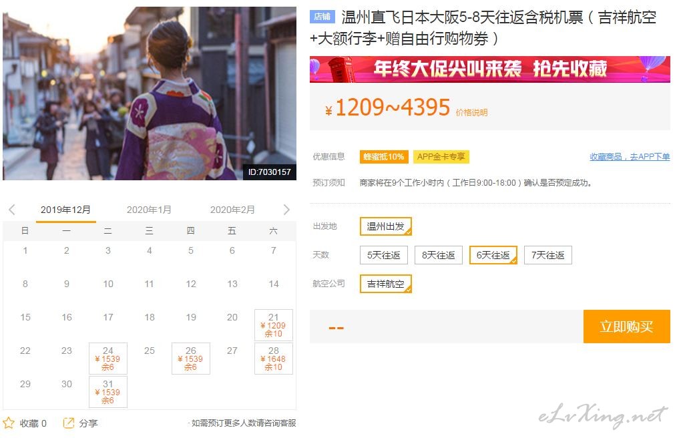
Task: Switch to 2020年1月 tab
Action: (x=149, y=210)
